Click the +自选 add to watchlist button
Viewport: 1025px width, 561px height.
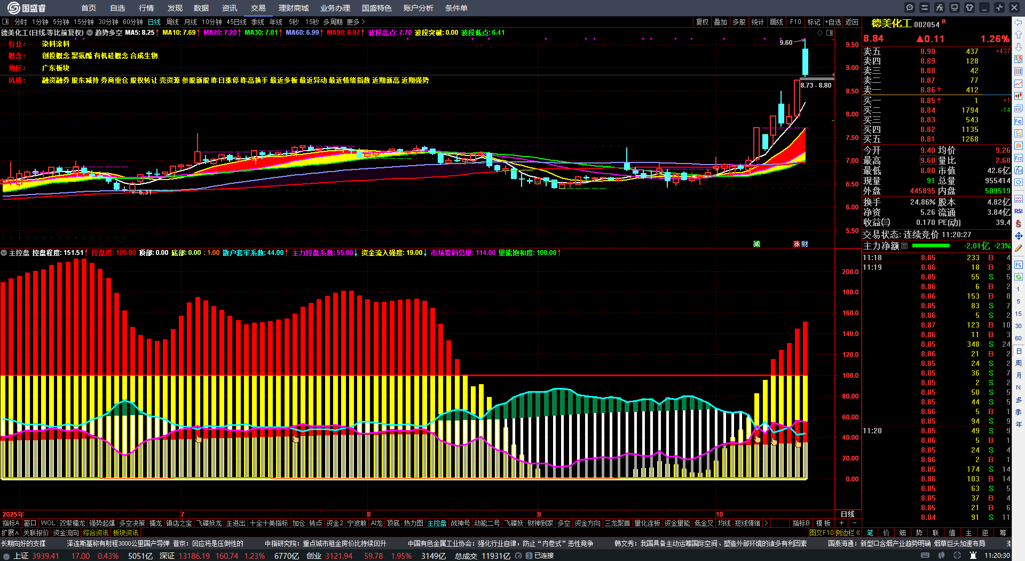[x=833, y=22]
